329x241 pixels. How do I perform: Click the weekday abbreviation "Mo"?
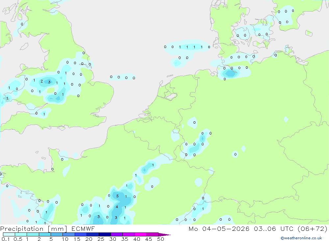click(193, 229)
